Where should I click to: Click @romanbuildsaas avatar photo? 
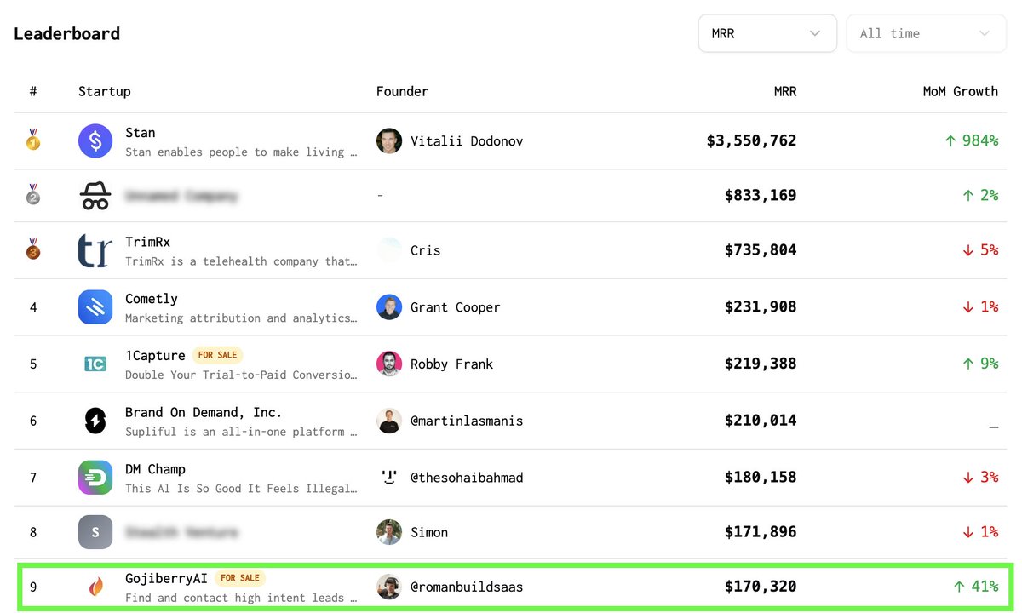(x=389, y=587)
